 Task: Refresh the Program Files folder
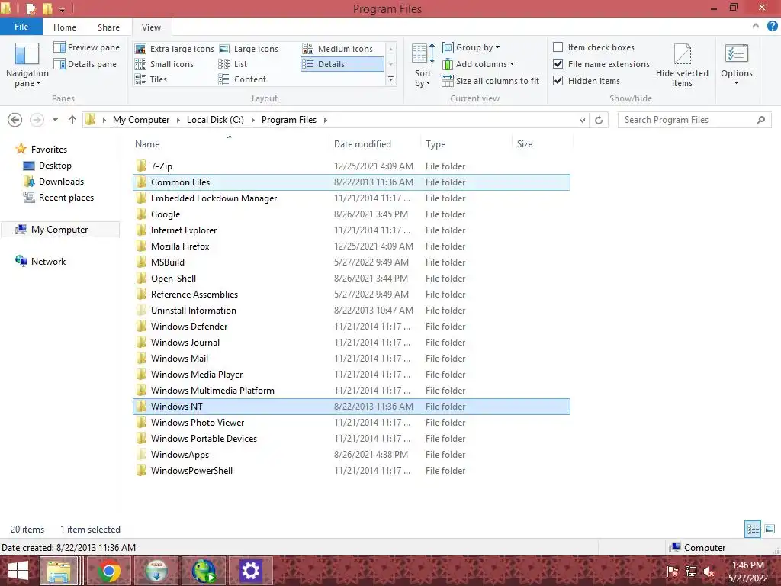pyautogui.click(x=599, y=120)
